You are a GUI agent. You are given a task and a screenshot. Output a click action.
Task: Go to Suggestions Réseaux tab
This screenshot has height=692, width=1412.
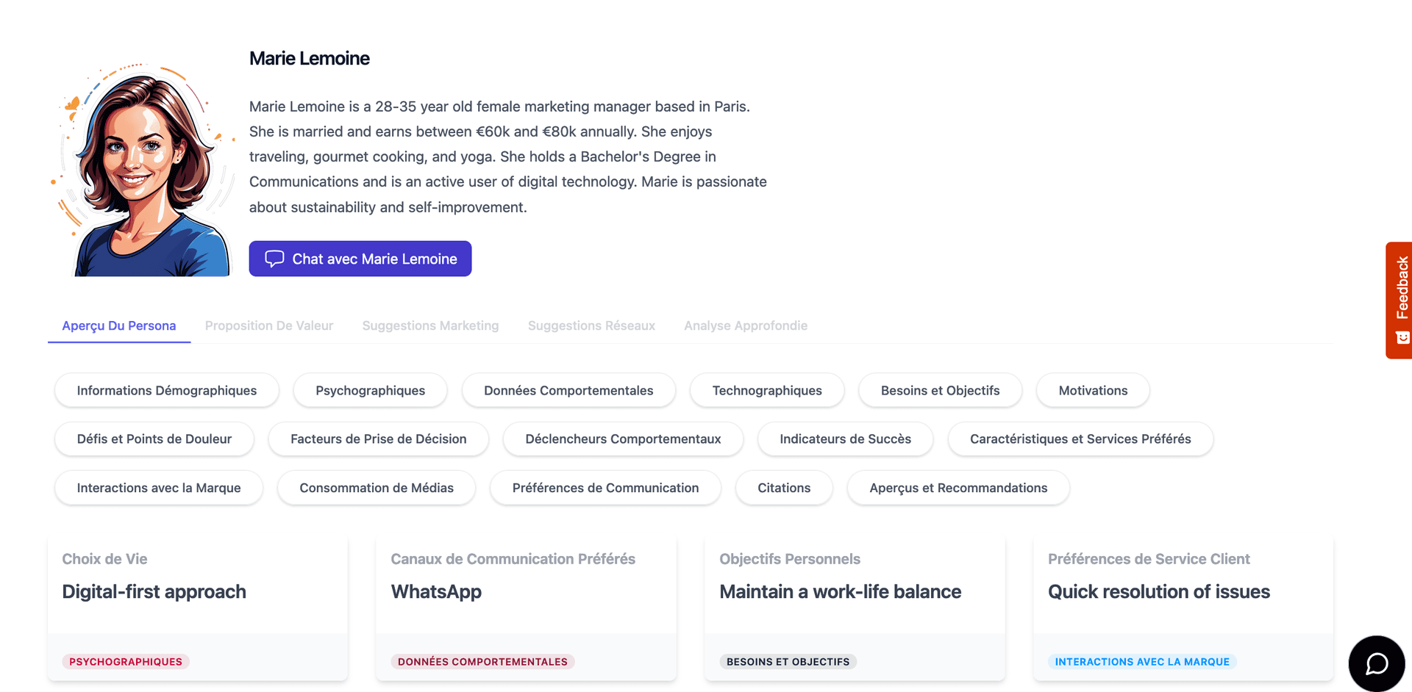click(x=591, y=325)
